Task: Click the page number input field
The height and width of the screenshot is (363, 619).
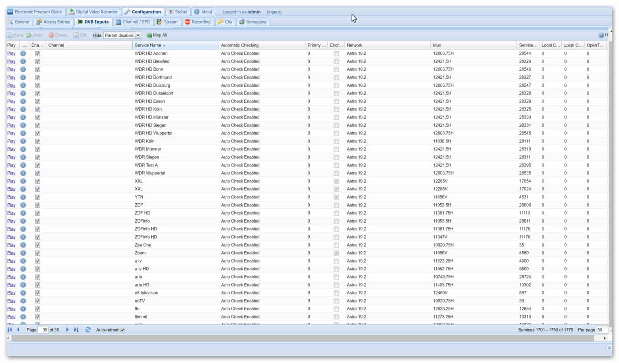Action: (x=43, y=330)
